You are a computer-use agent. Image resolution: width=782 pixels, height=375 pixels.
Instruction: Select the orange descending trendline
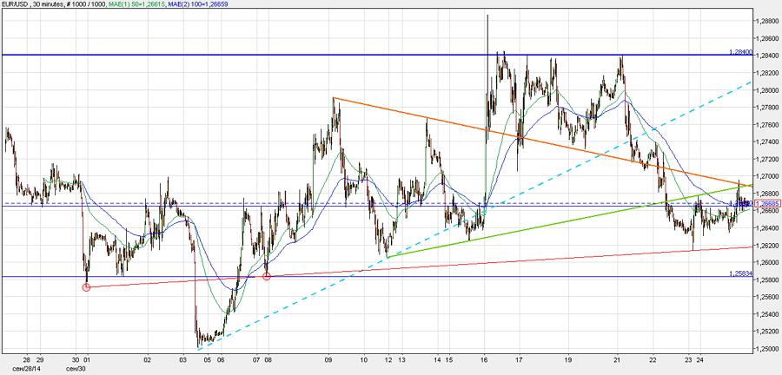pos(434,120)
